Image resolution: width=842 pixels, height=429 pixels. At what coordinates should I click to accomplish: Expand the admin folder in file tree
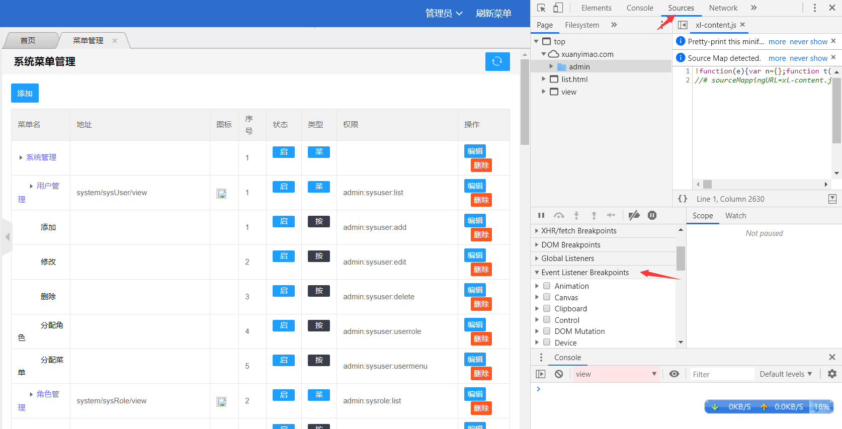(551, 66)
